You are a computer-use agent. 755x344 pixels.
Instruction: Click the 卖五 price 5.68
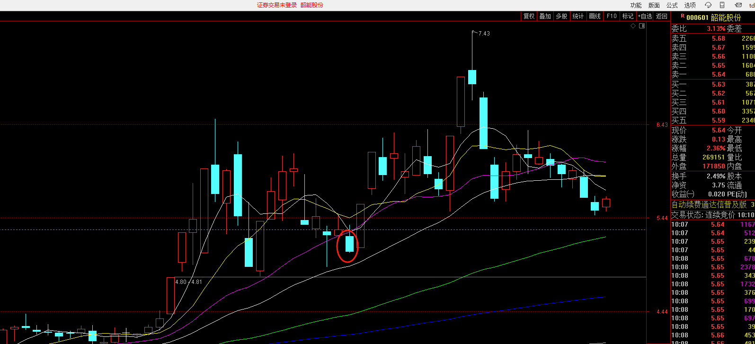pyautogui.click(x=719, y=39)
